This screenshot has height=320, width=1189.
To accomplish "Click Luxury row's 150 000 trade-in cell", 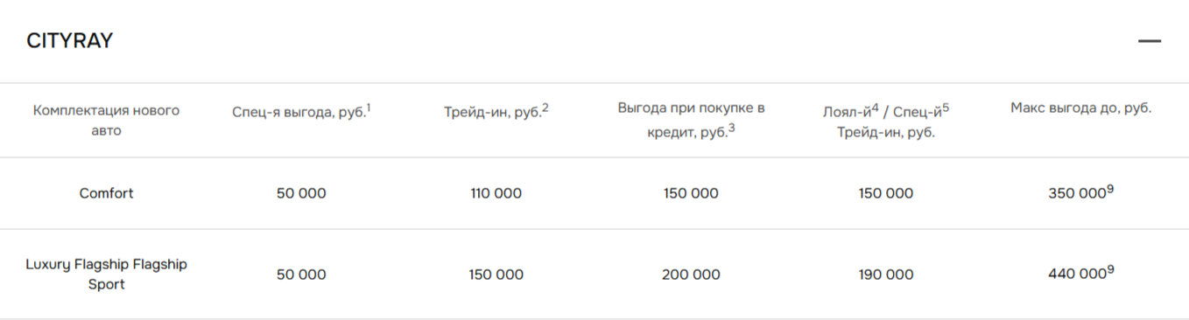I will pyautogui.click(x=496, y=275).
